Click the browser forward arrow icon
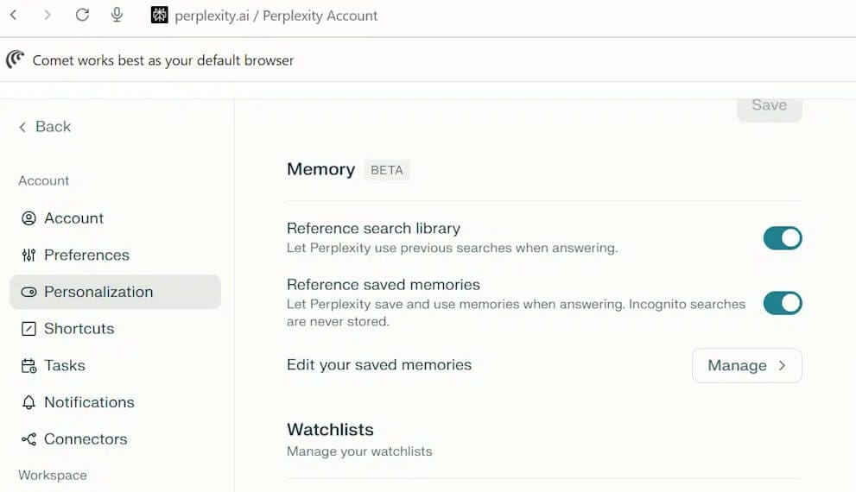 [48, 16]
